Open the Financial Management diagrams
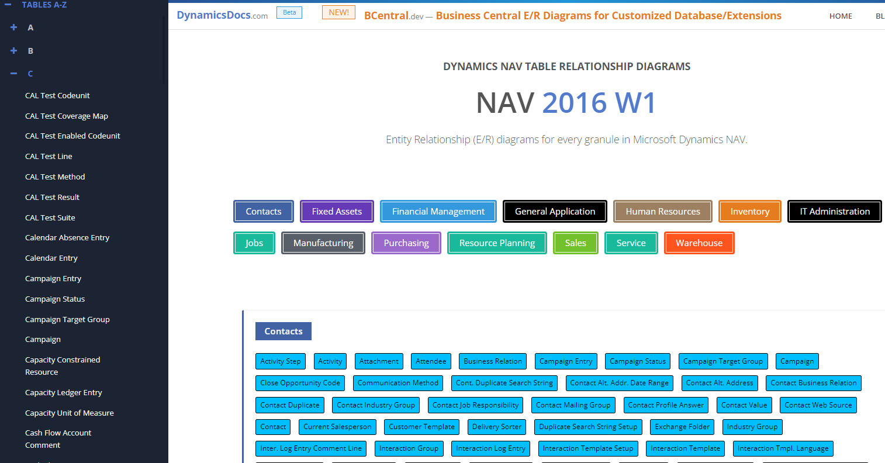 pyautogui.click(x=438, y=211)
